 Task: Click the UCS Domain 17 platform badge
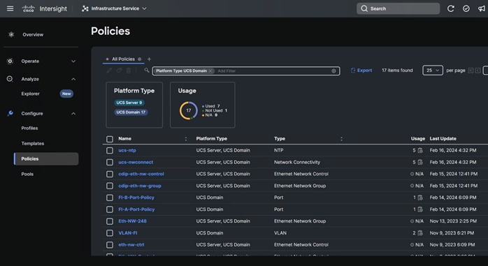coord(131,112)
